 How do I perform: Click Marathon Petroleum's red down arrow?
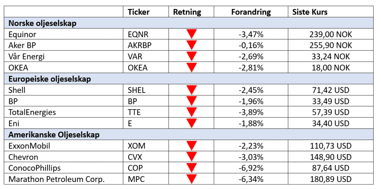point(192,179)
